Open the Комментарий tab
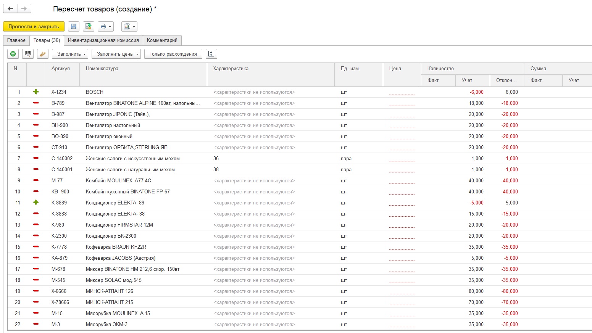 coord(162,40)
